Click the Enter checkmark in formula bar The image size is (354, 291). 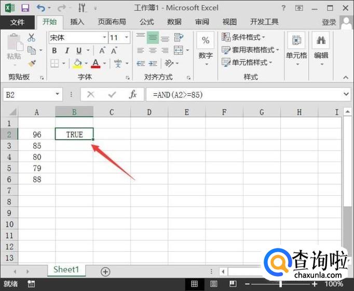tap(112, 94)
